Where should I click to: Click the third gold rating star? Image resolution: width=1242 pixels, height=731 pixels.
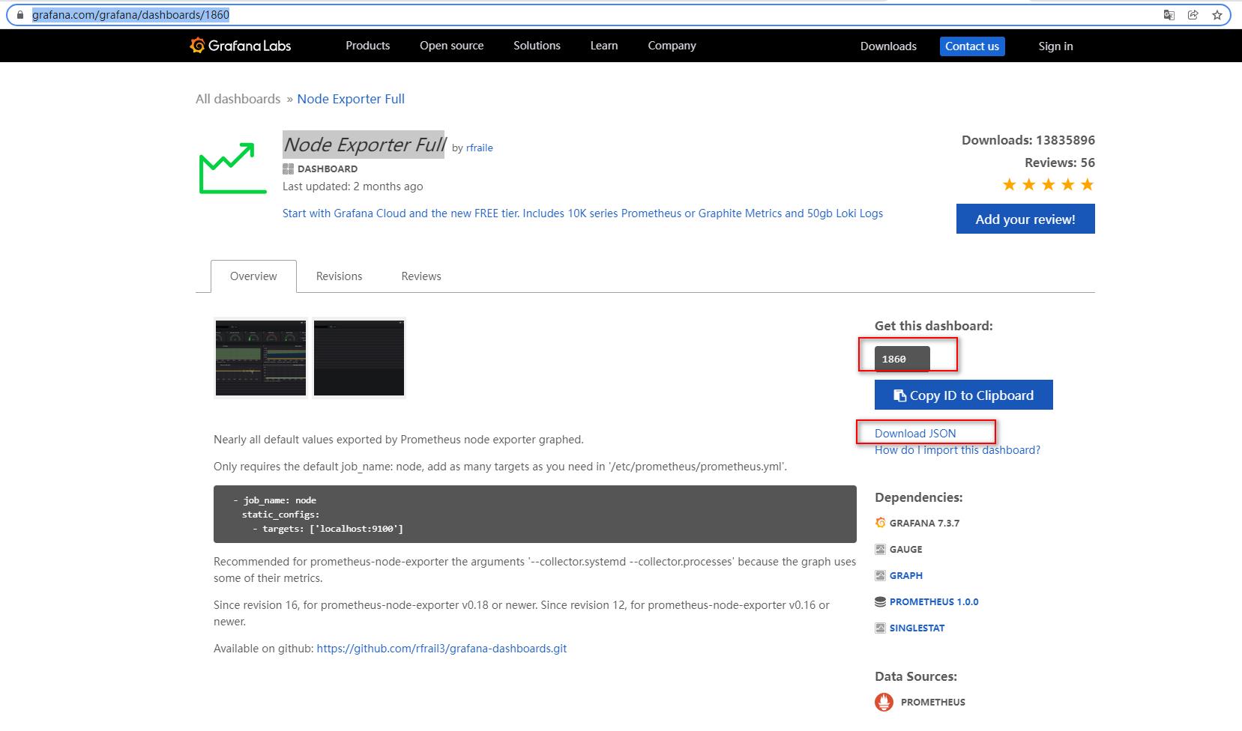point(1049,184)
